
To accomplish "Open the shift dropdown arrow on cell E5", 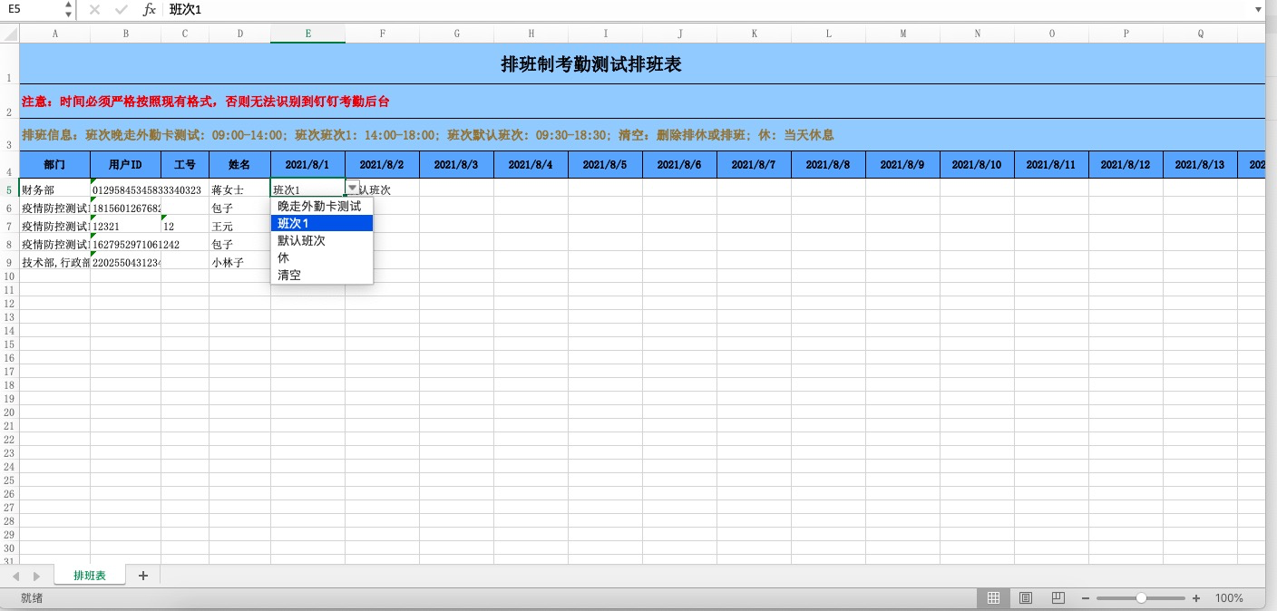I will click(351, 189).
